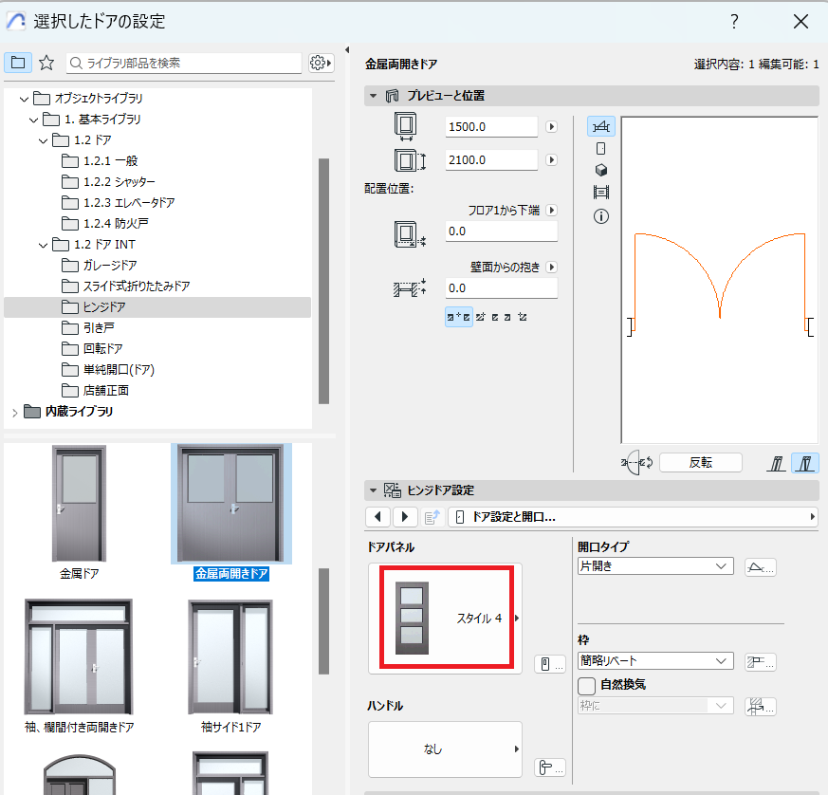
Task: Select the elevation preview icon
Action: click(601, 148)
